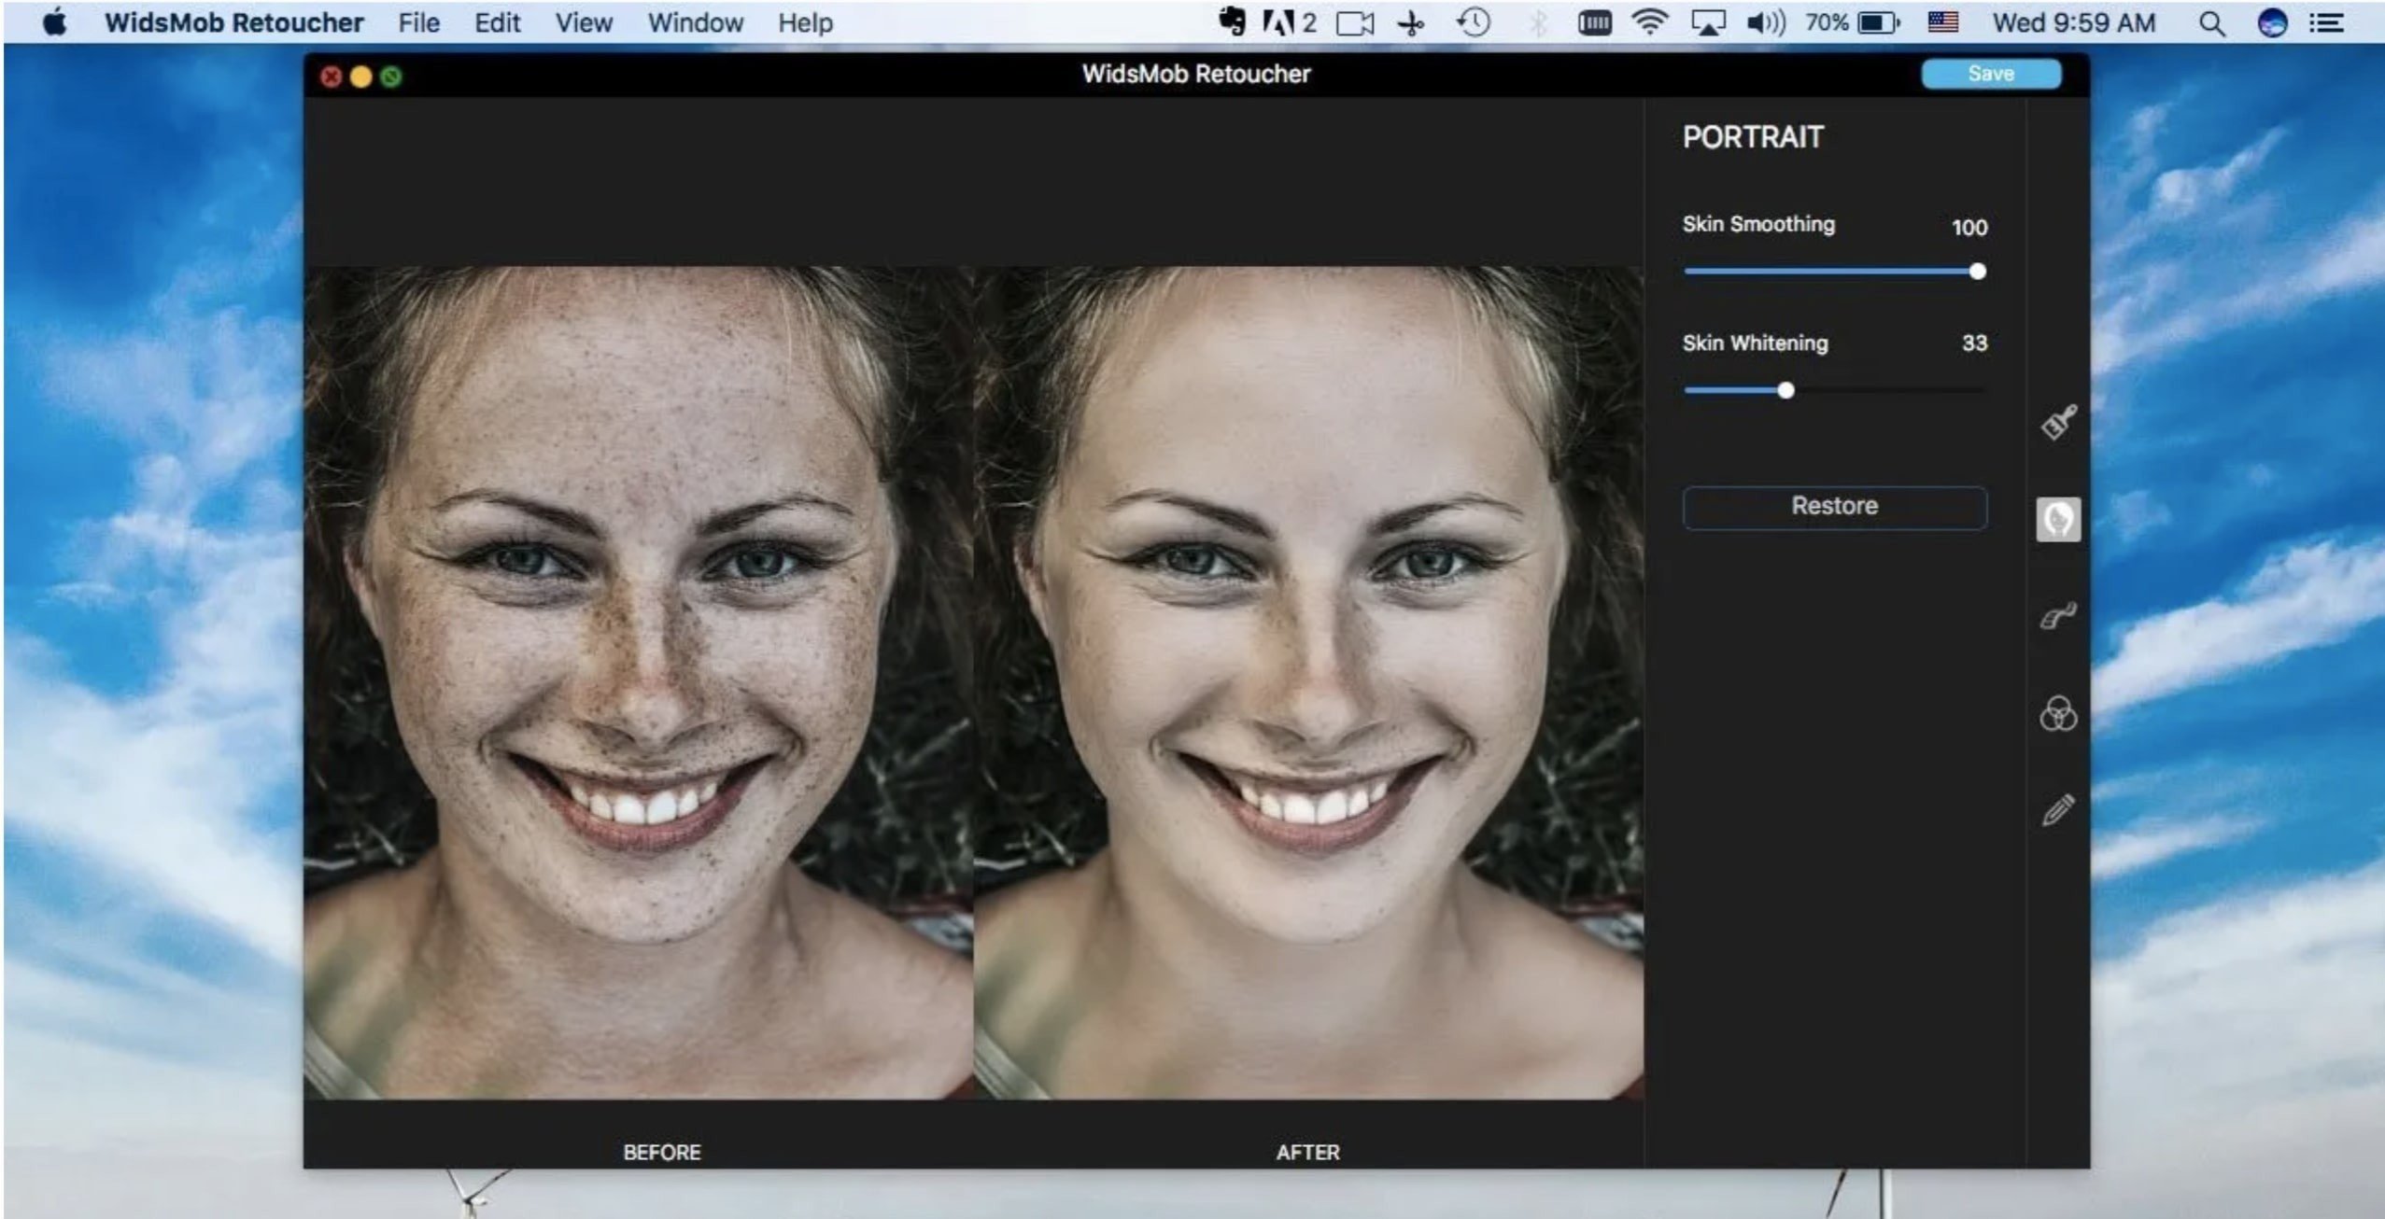This screenshot has width=2385, height=1219.
Task: Click the blue Save button
Action: coord(1990,74)
